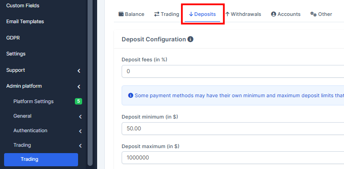Click the info icon in the blue notice
This screenshot has width=344, height=169.
(x=131, y=95)
